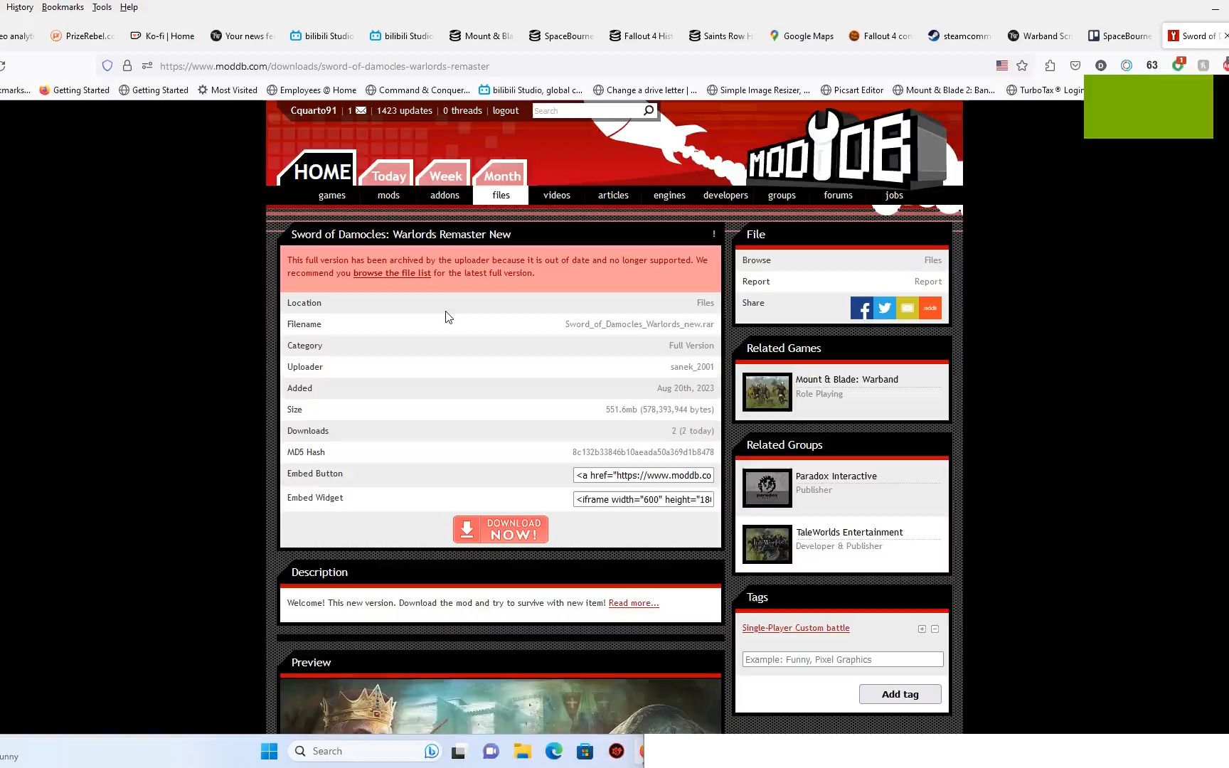Open the messages envelope icon
Screen dimensions: 1229x768
click(x=361, y=110)
